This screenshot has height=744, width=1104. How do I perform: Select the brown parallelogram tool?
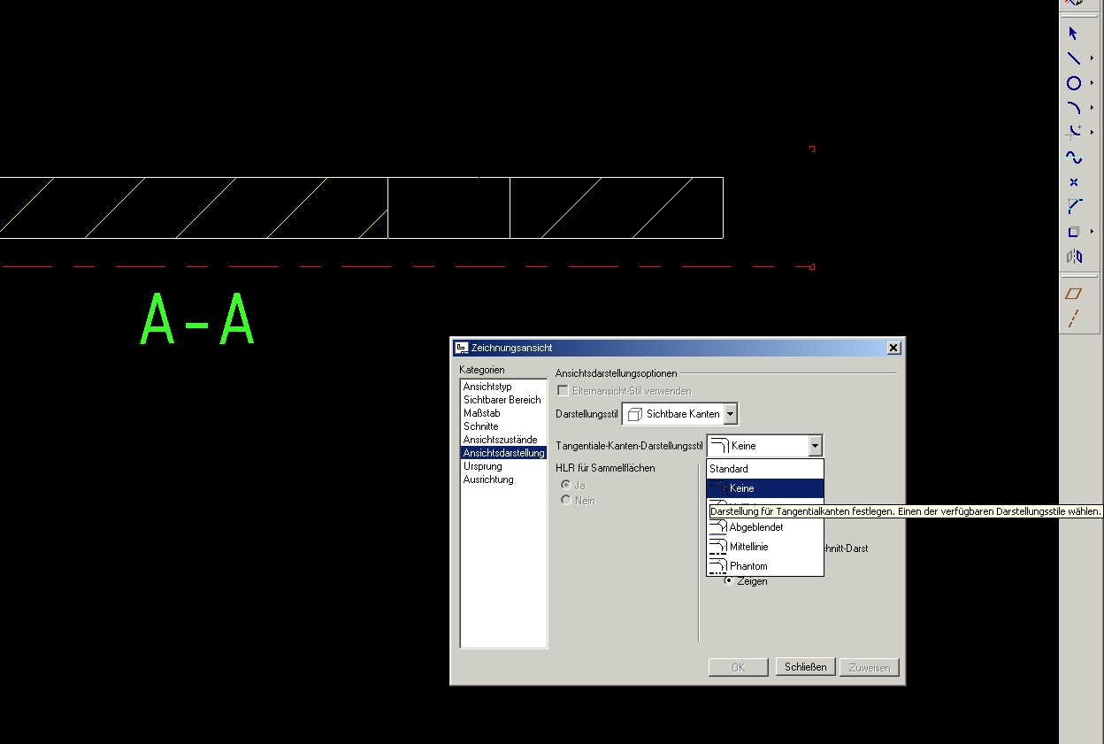coord(1073,294)
